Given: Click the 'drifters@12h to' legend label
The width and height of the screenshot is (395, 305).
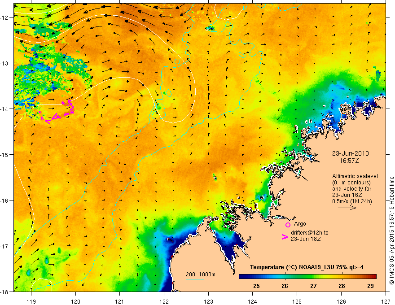Looking at the screenshot, I should [x=310, y=233].
